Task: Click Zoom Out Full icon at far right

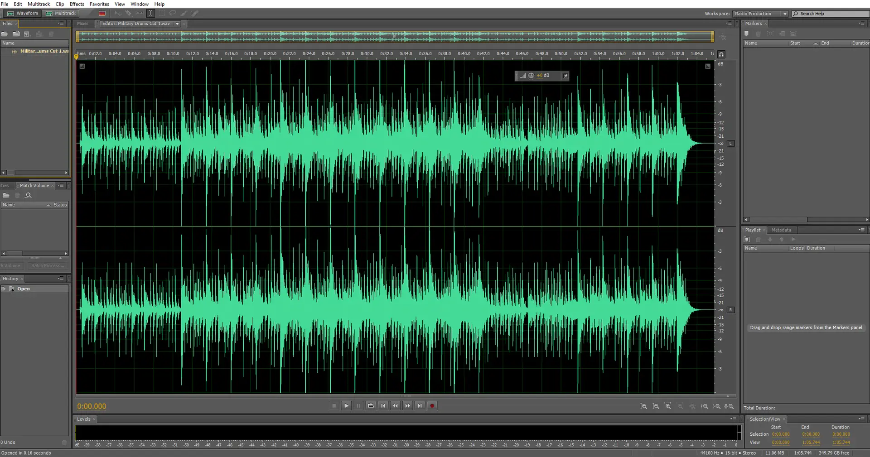Action: [729, 406]
